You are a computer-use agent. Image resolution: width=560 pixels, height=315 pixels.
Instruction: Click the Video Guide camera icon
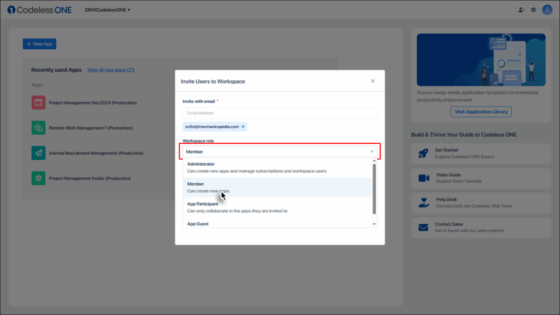424,178
